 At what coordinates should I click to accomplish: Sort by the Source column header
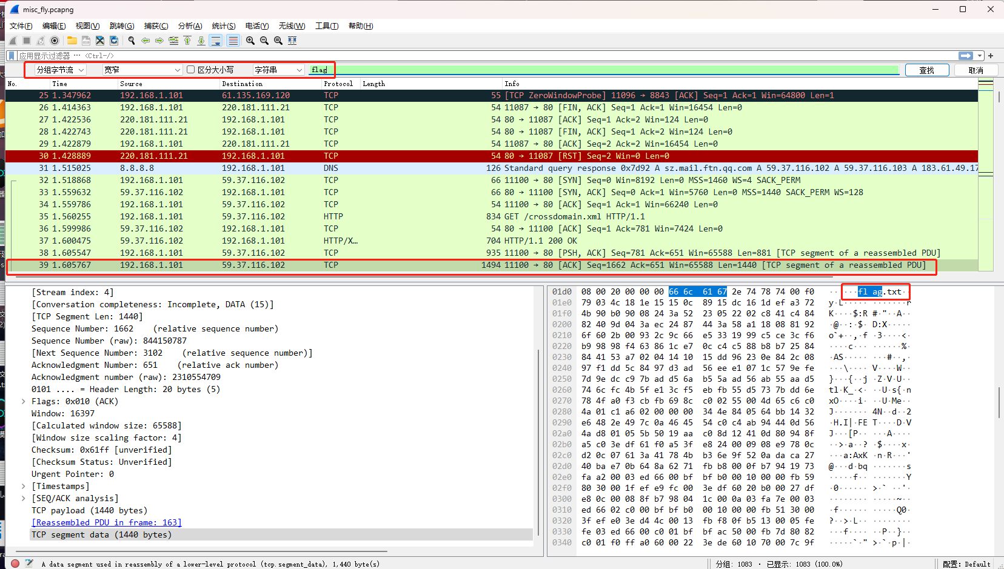169,84
